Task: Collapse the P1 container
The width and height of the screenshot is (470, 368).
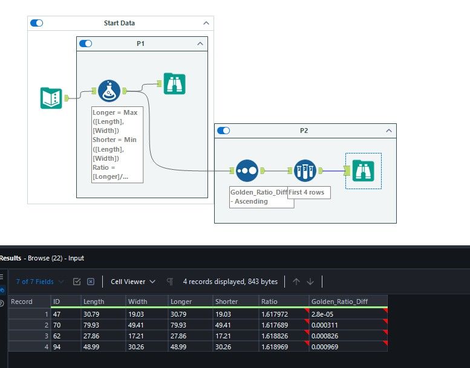Action: (x=200, y=44)
